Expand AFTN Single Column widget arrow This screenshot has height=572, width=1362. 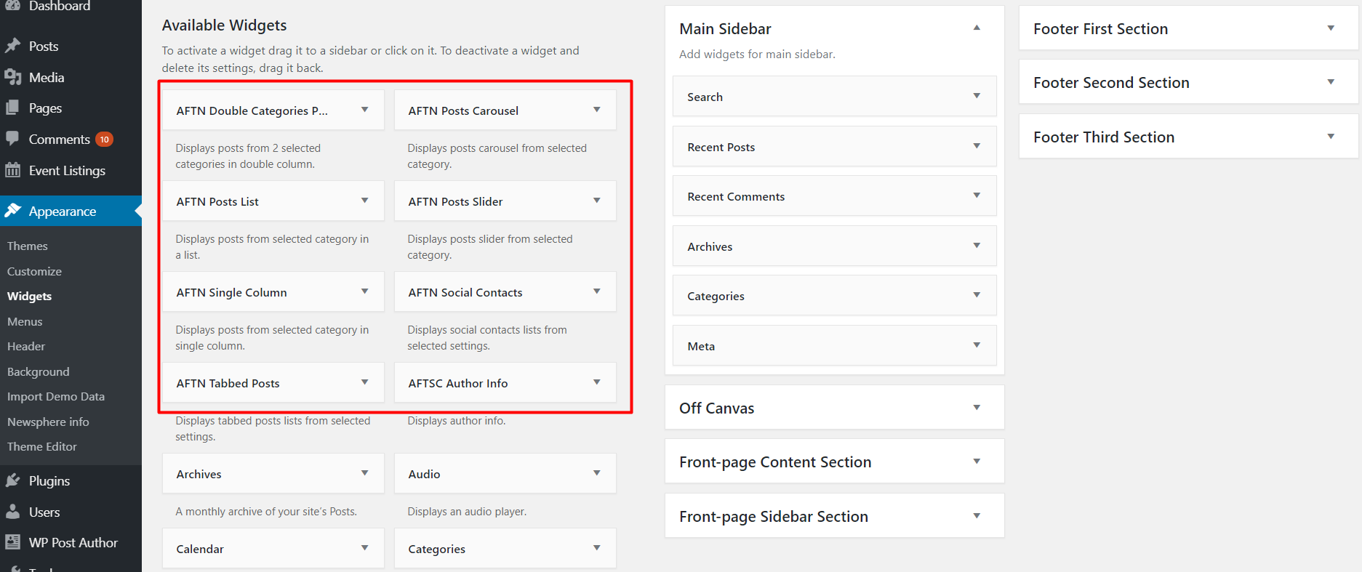[365, 291]
